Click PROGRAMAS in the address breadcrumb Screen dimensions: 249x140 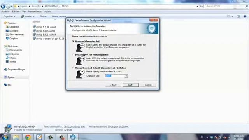51,6
